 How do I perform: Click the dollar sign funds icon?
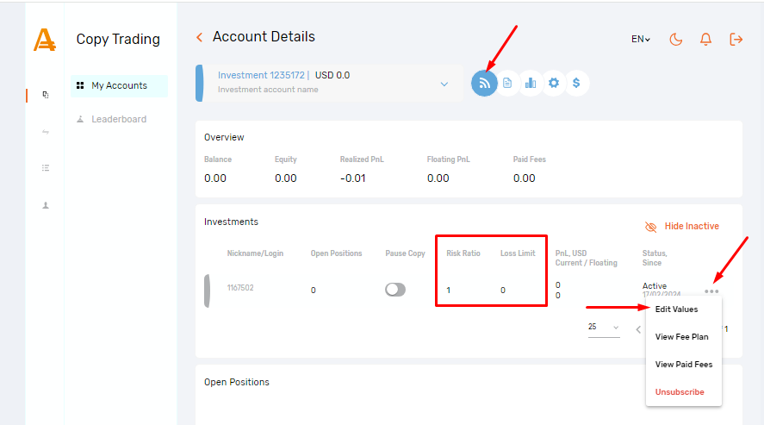pyautogui.click(x=576, y=83)
